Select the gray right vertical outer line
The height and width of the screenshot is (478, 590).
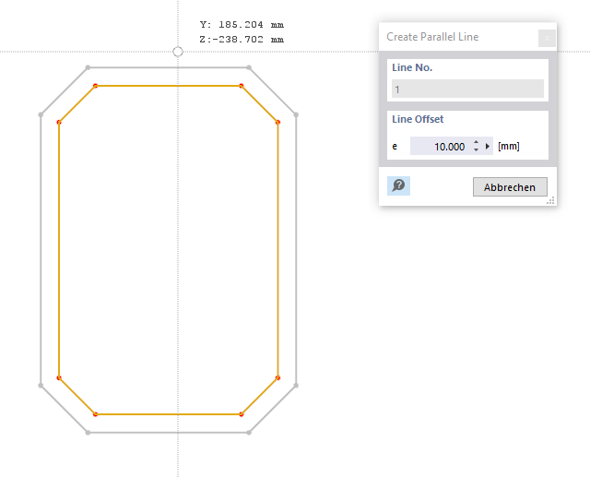(296, 250)
